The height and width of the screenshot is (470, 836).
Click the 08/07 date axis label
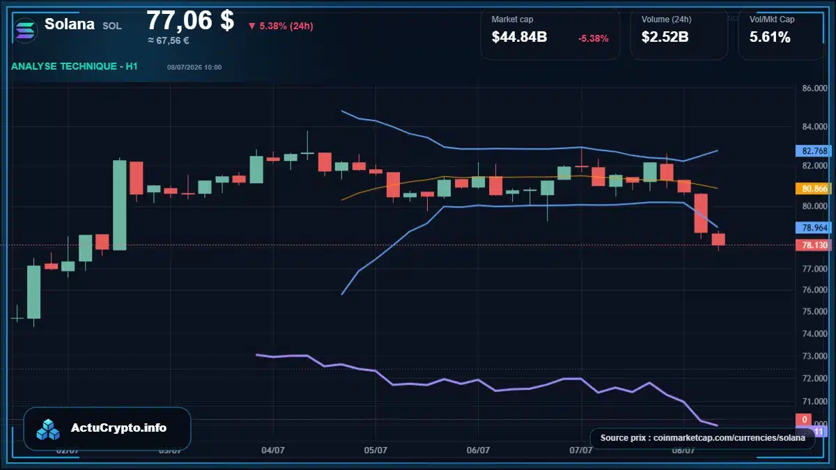[x=683, y=451]
